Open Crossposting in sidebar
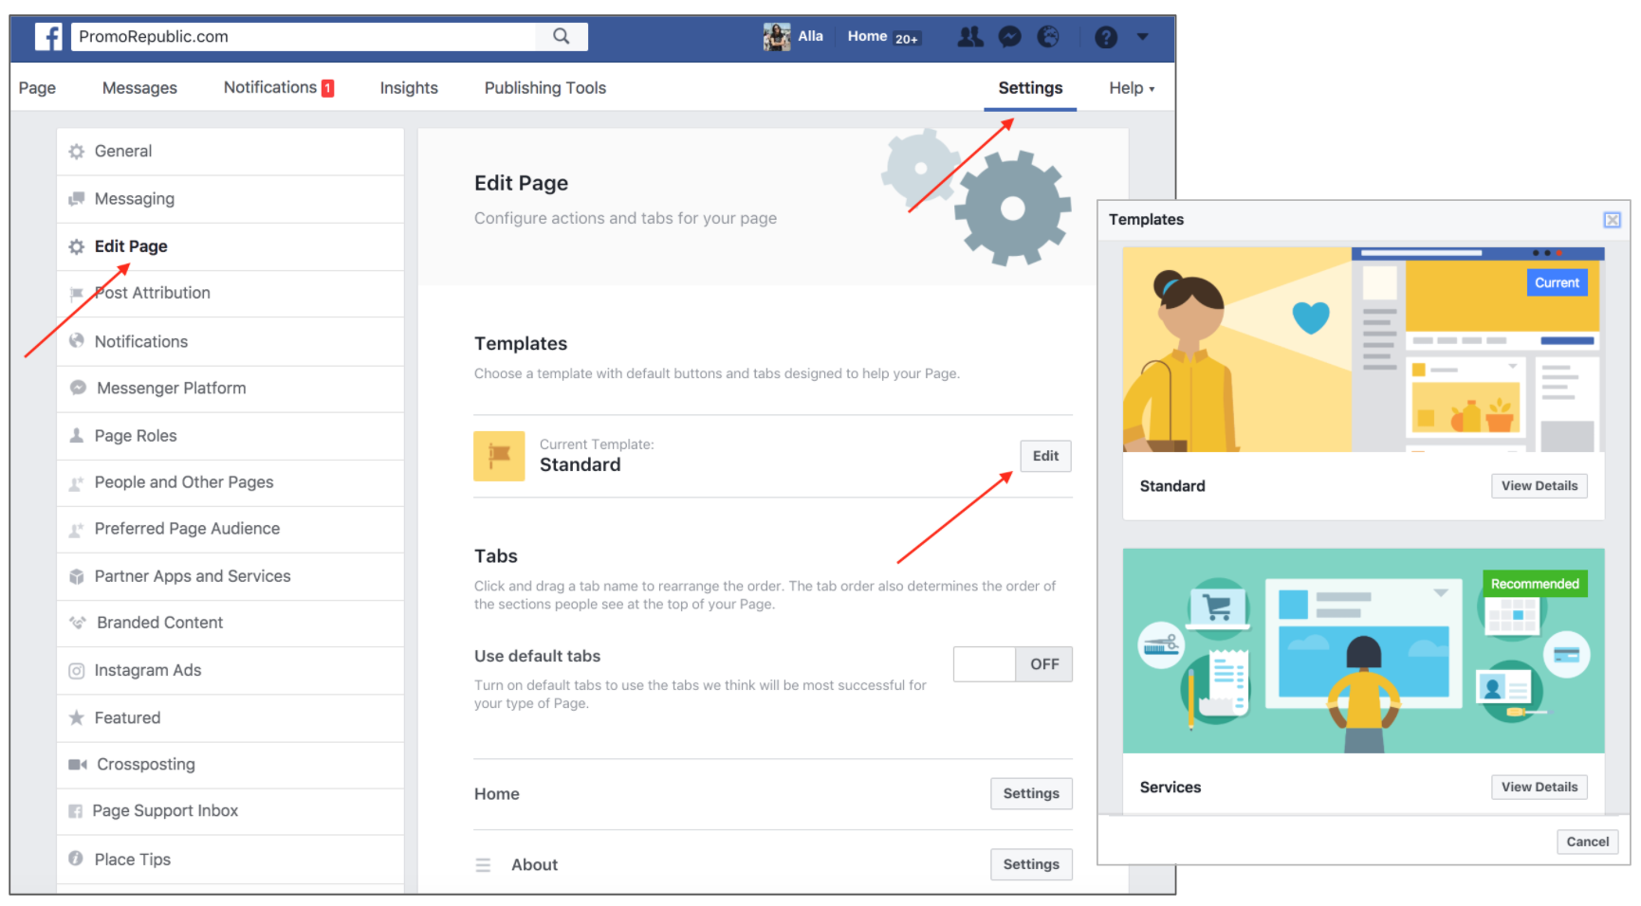The image size is (1641, 906). 230,765
